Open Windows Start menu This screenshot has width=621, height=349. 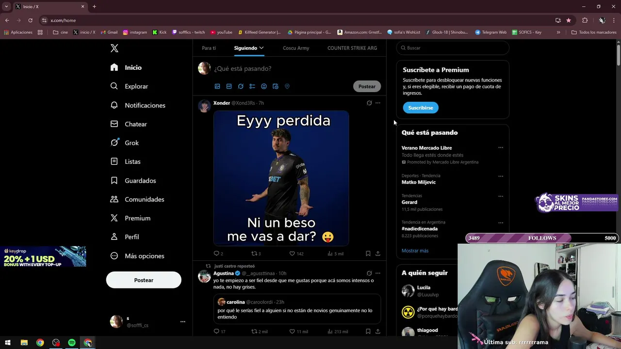[8, 343]
